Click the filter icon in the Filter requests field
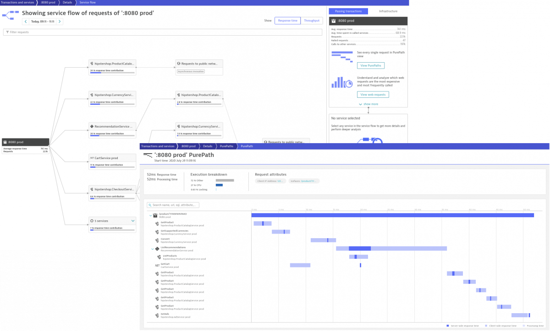Screen dimensions: 550x331 [x=8, y=32]
